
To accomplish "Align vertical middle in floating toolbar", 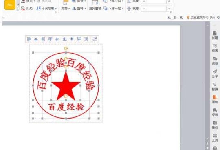I will click(x=57, y=39).
